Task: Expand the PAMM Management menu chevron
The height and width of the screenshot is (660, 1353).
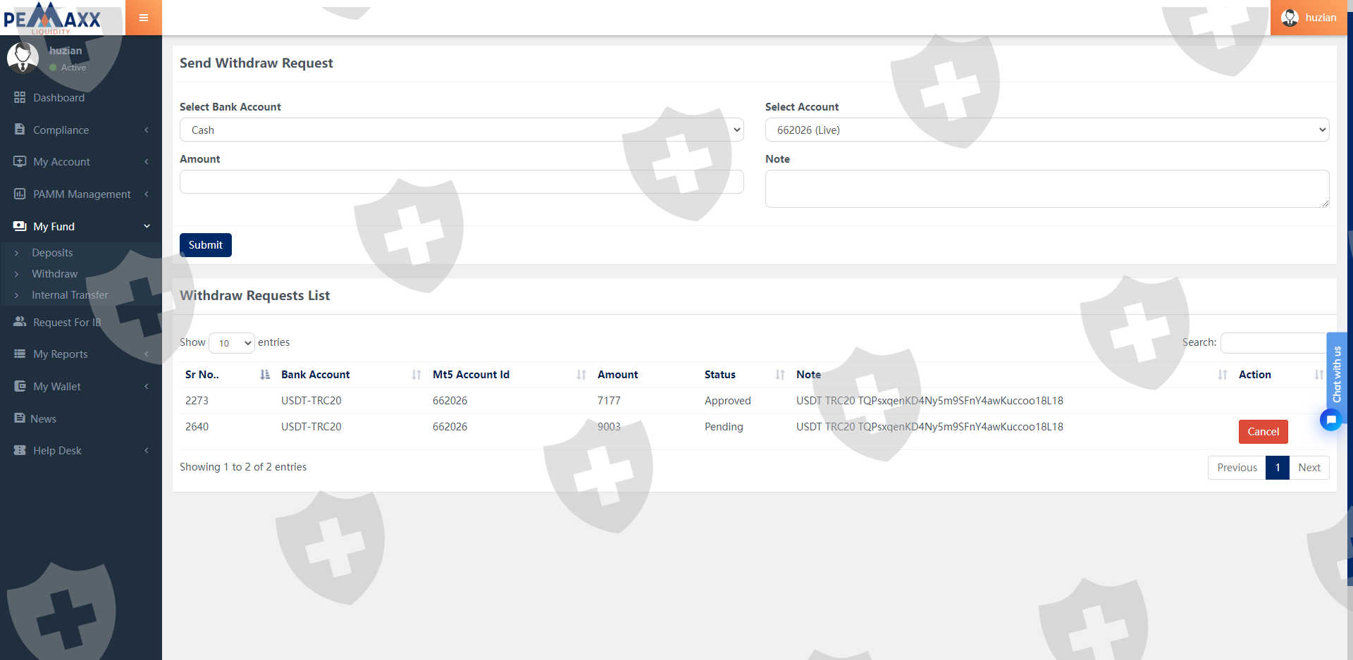Action: (147, 194)
